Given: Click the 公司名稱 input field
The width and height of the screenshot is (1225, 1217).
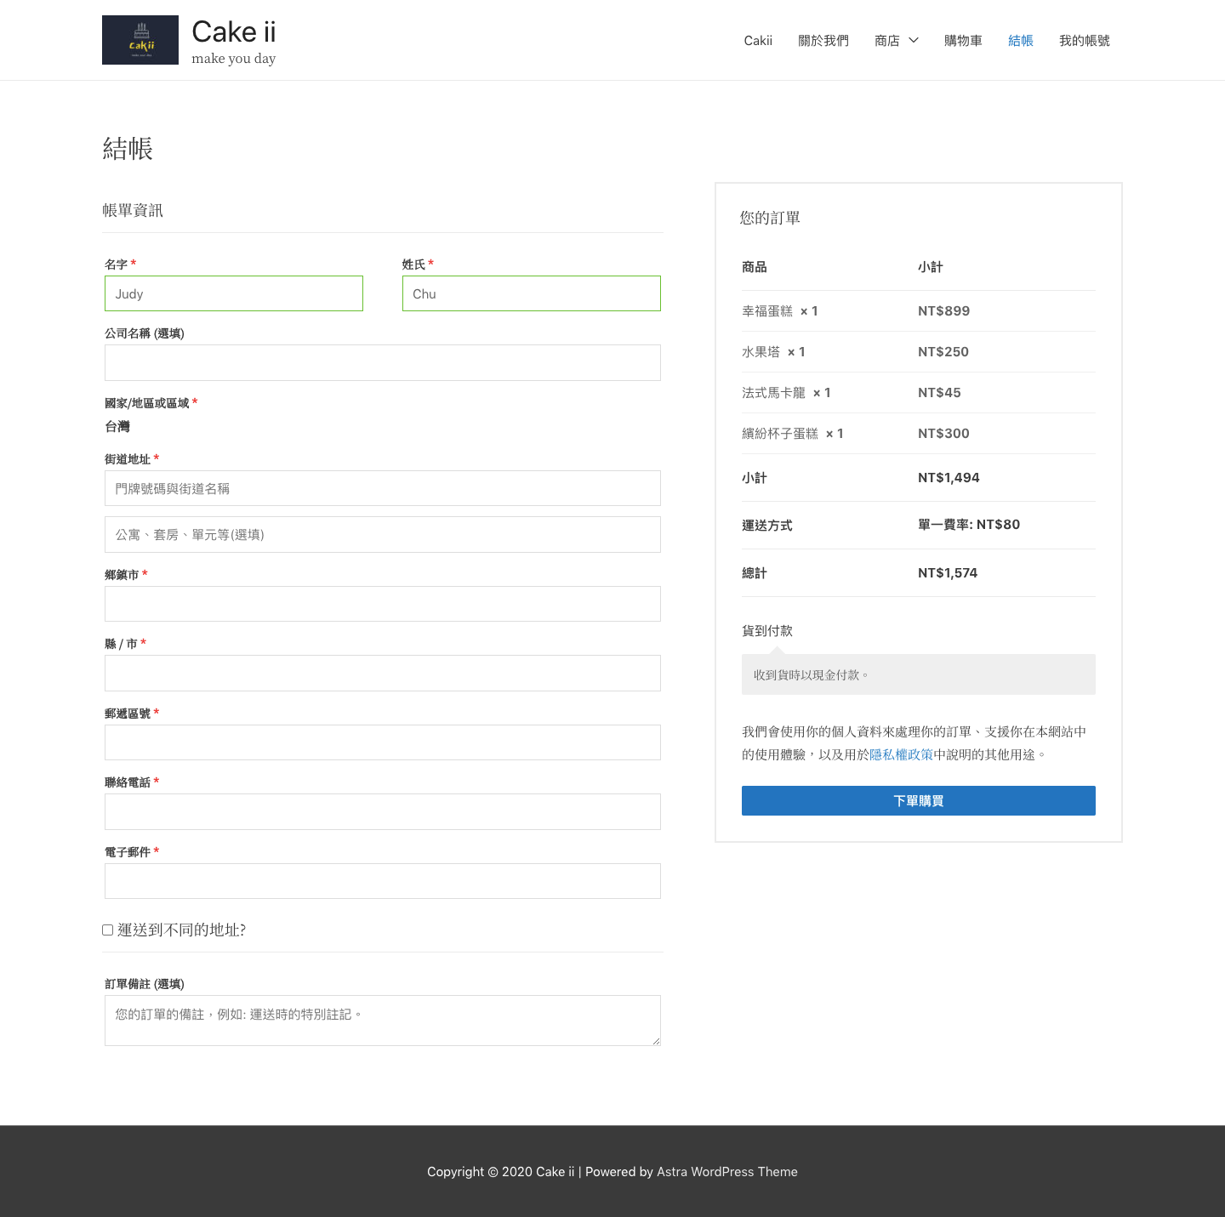Looking at the screenshot, I should 382,363.
